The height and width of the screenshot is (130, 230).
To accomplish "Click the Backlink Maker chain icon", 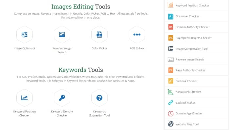I will click(x=170, y=103).
